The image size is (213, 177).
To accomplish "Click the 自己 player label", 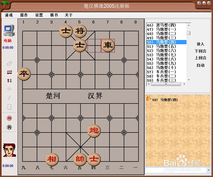I will click(7, 161).
